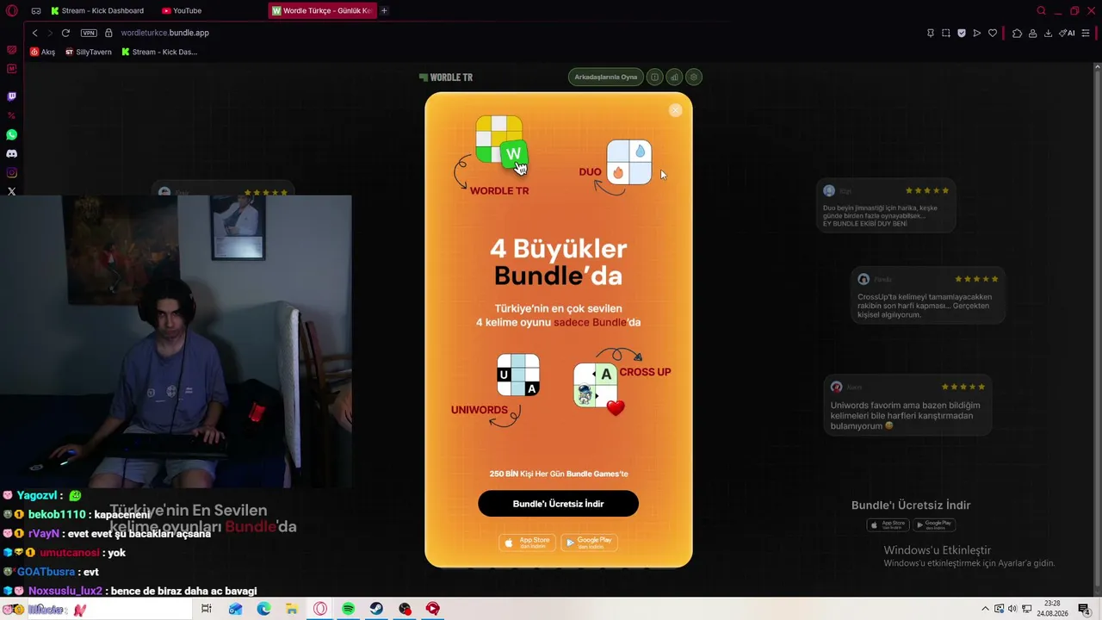
Task: Click the Uniwords game tile image
Action: tap(518, 375)
